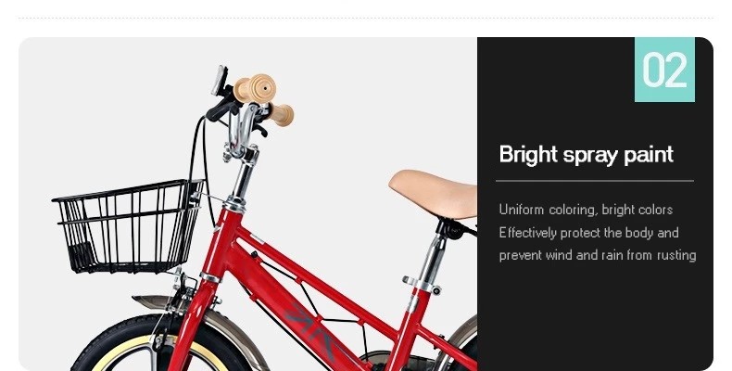
Task: Click the prevent wind and rain text
Action: click(598, 255)
